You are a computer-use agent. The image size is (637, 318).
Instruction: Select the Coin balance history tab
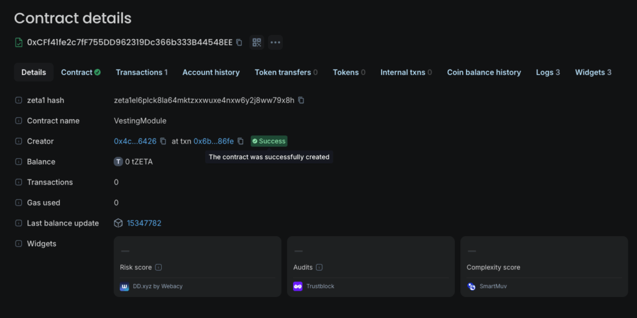[x=483, y=72]
